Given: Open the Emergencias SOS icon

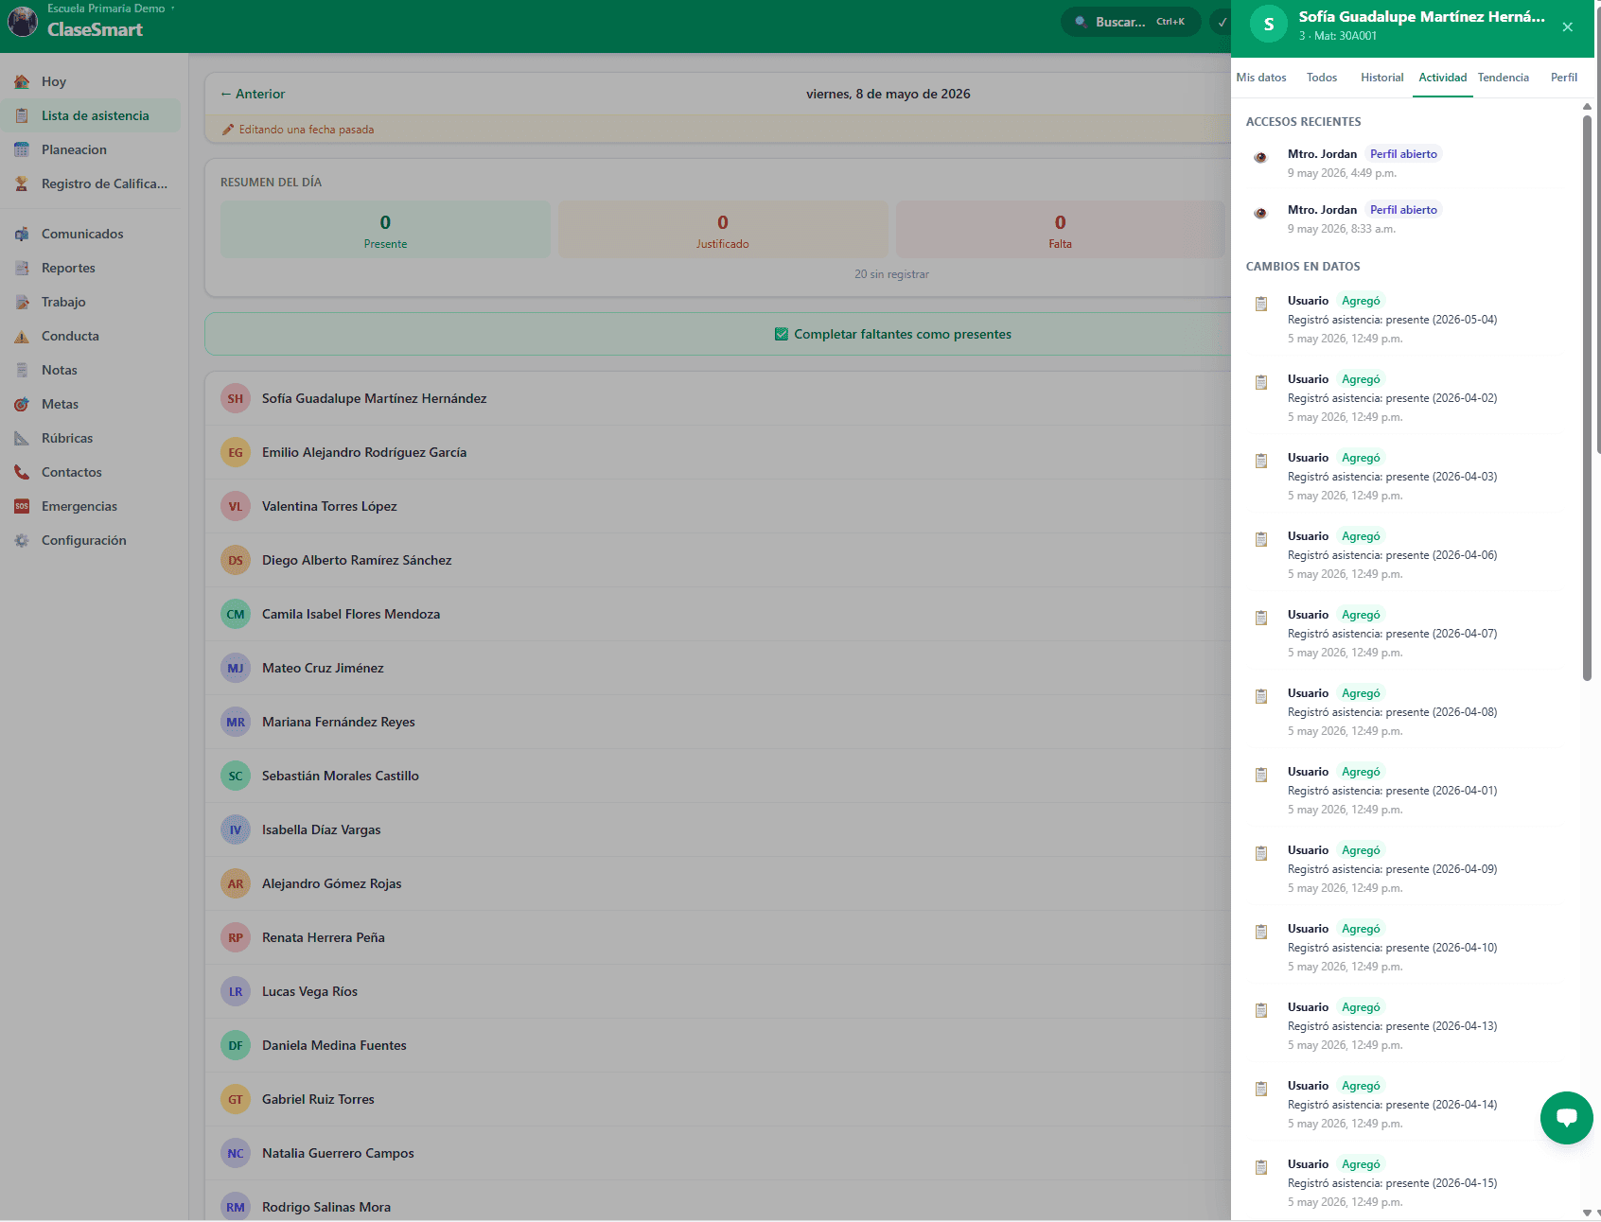Looking at the screenshot, I should click(x=22, y=506).
